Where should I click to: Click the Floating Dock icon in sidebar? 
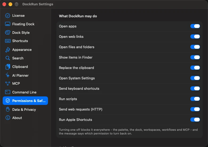coord(7,24)
